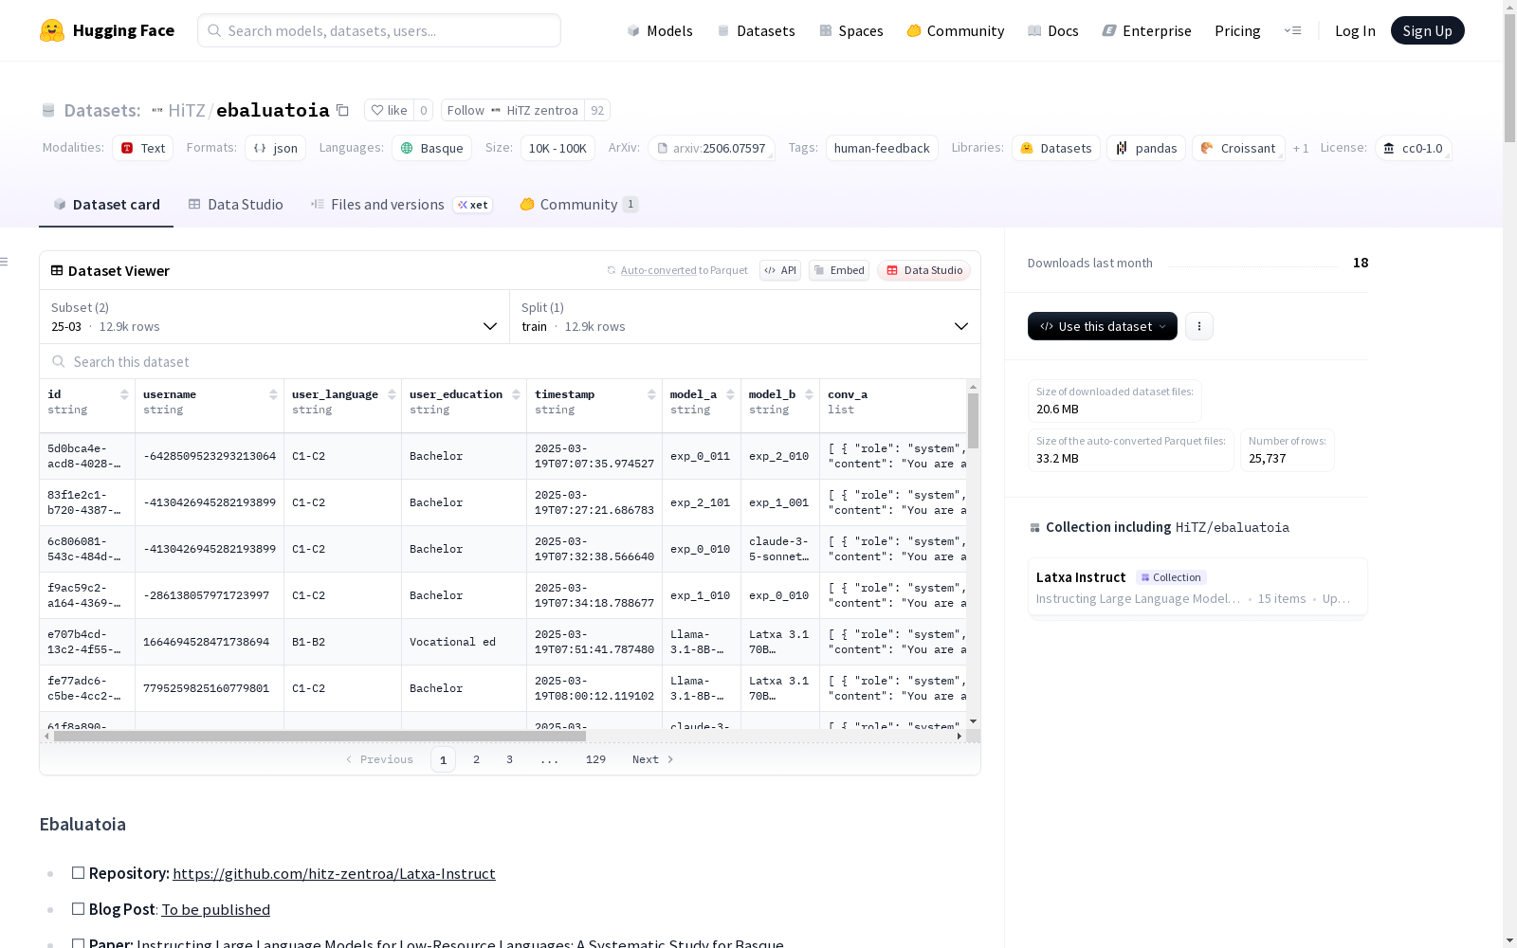Open Spaces in the top navigation

click(x=851, y=31)
